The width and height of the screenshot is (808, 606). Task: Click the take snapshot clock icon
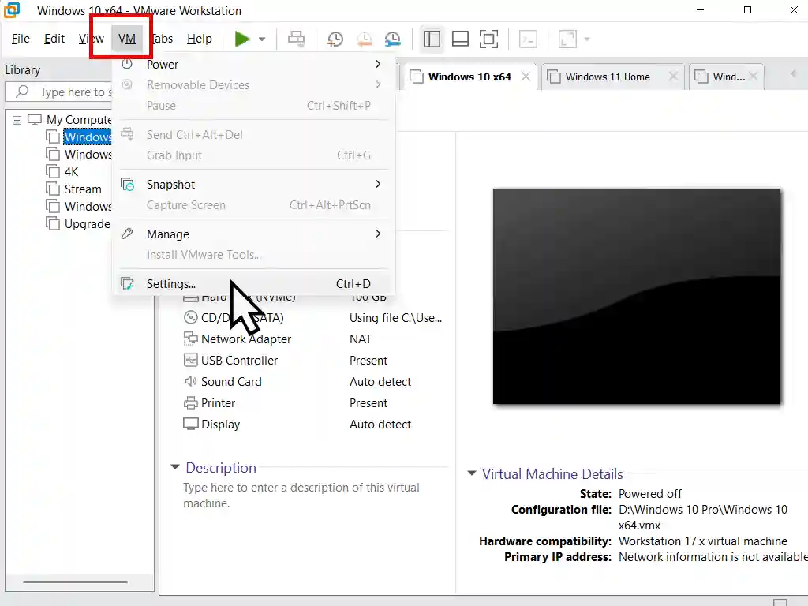[x=335, y=39]
